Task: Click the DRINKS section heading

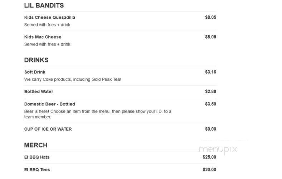Action: point(37,60)
